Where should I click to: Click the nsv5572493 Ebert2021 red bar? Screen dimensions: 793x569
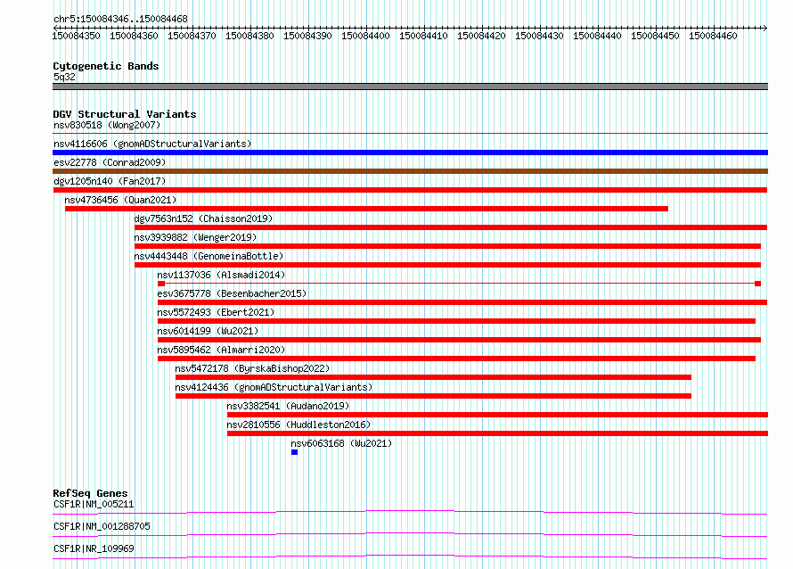456,321
